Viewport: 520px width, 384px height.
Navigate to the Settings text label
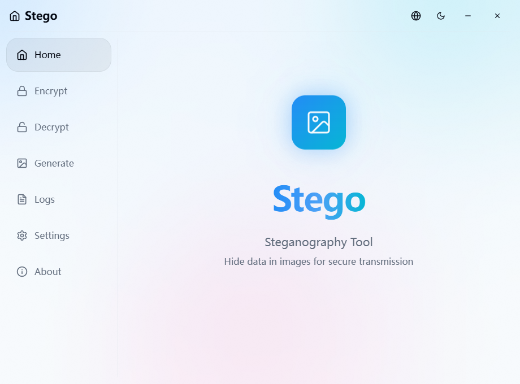(x=52, y=235)
